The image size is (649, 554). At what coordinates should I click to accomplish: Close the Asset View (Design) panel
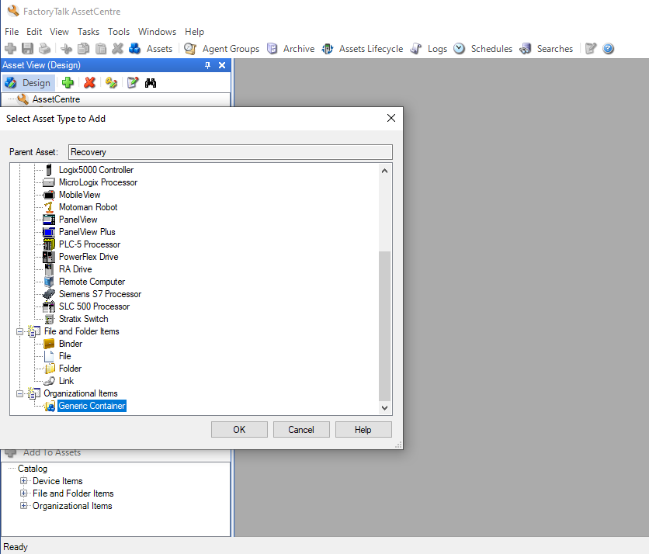(222, 65)
